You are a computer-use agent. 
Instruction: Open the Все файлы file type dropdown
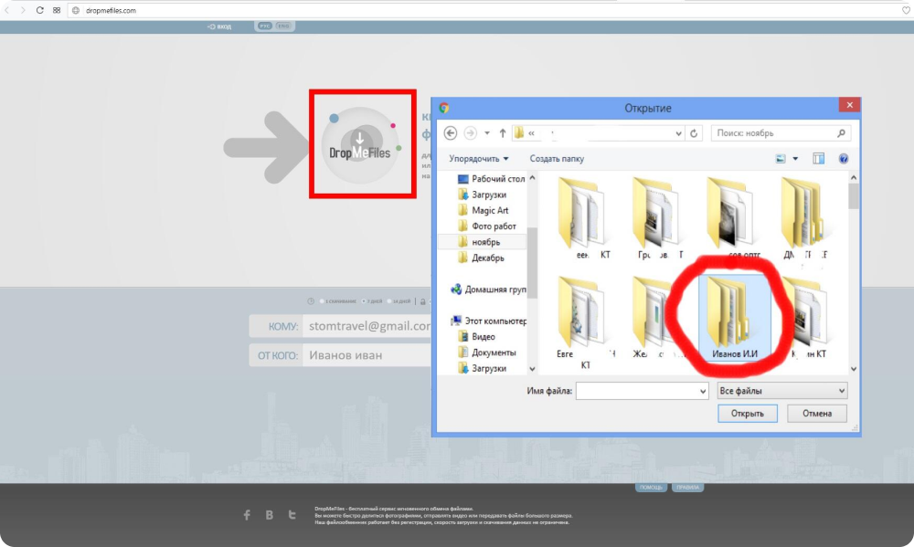[781, 391]
